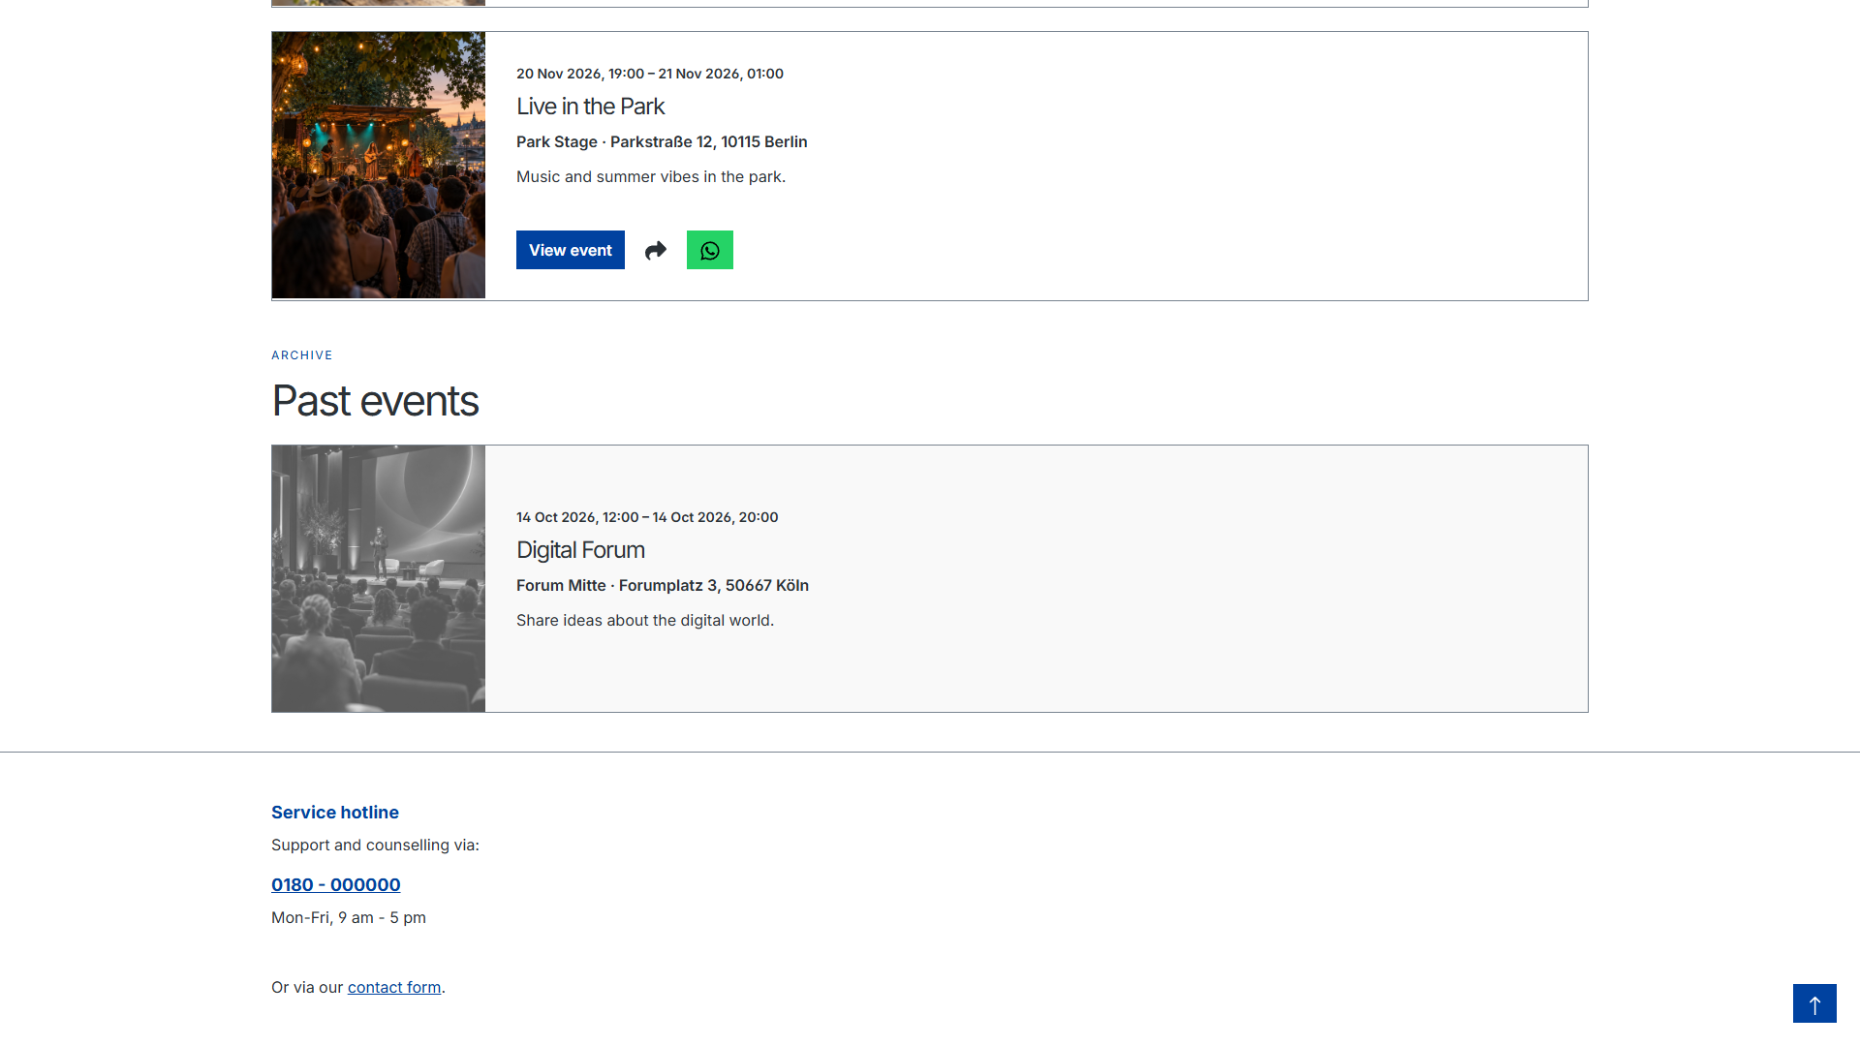This screenshot has height=1046, width=1860.
Task: Click the '20 Nov 2026, 19:00' date line
Action: click(650, 74)
